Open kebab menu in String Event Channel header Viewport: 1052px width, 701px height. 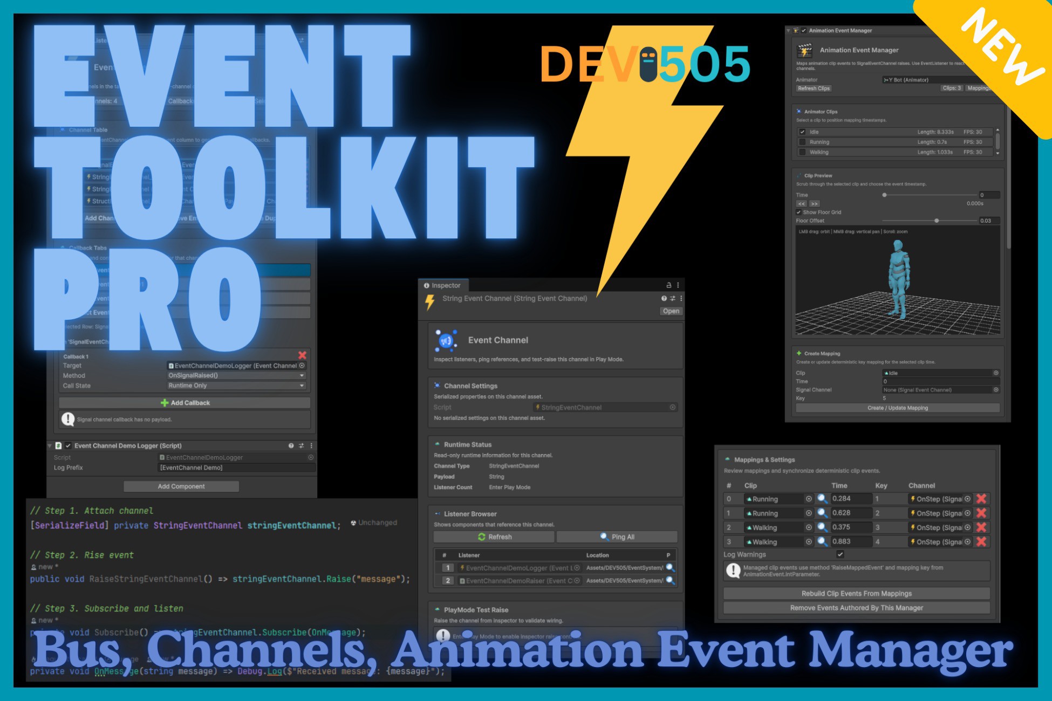click(681, 298)
